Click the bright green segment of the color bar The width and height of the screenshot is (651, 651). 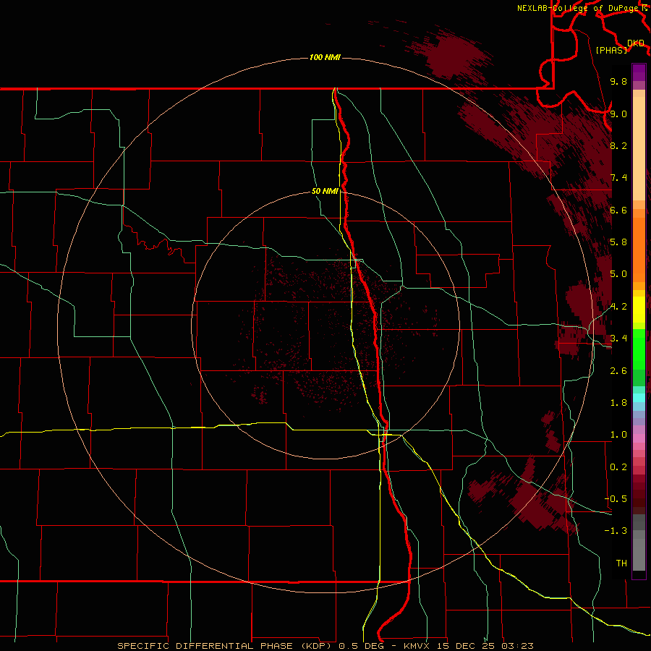(x=639, y=349)
